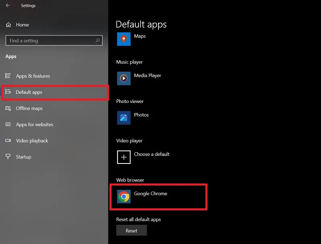Click the Reset button
The width and height of the screenshot is (321, 244).
pos(132,230)
